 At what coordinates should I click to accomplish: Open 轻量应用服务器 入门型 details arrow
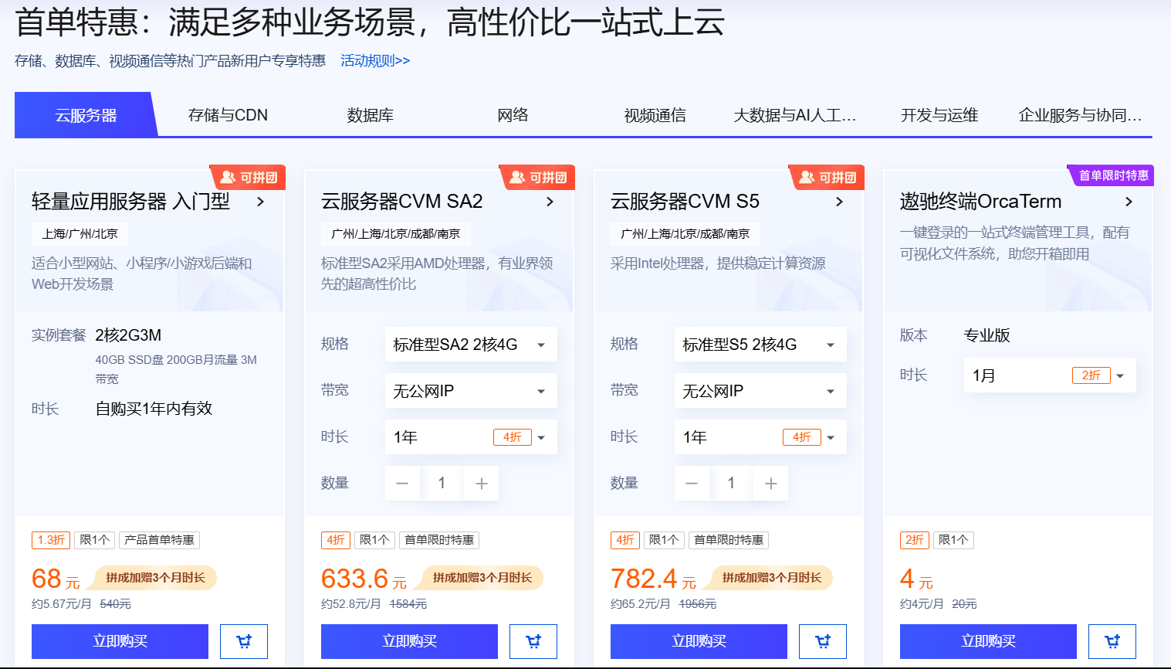click(x=261, y=202)
